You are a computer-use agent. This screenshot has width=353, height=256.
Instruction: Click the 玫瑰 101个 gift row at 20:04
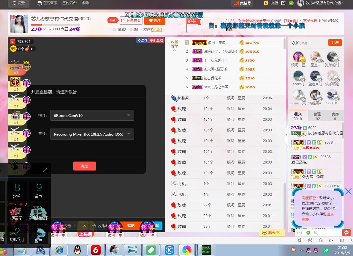pos(225,109)
